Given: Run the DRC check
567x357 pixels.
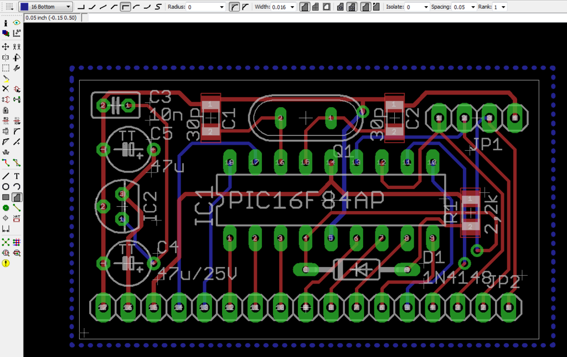Looking at the screenshot, I should 17,253.
